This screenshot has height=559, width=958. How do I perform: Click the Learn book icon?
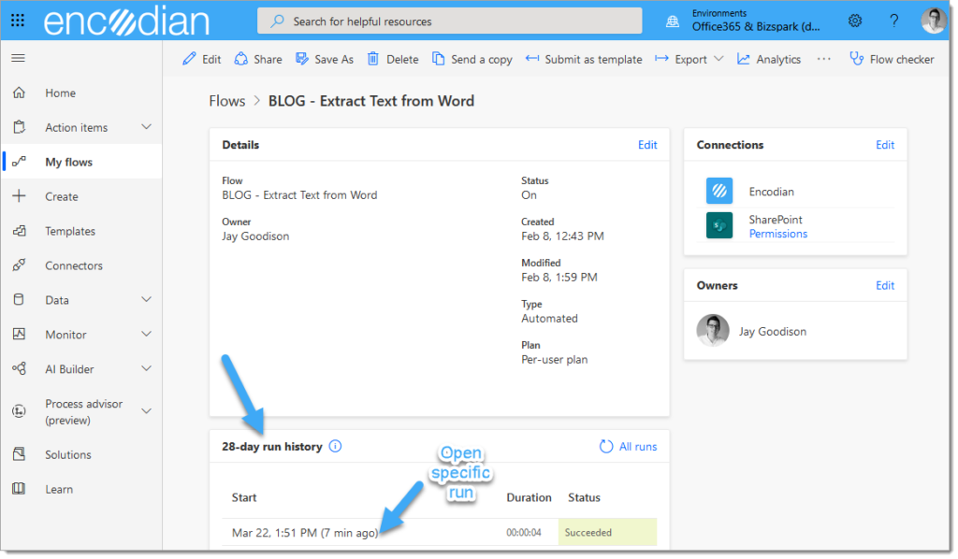click(19, 489)
